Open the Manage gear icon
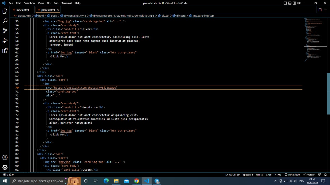330x185 pixels. 5,168
